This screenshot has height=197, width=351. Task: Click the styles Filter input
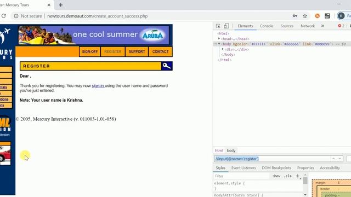pos(241,176)
